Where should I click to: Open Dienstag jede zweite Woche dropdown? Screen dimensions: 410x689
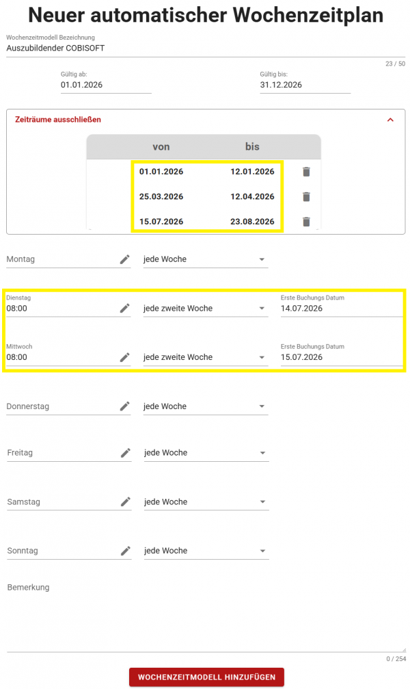(206, 309)
